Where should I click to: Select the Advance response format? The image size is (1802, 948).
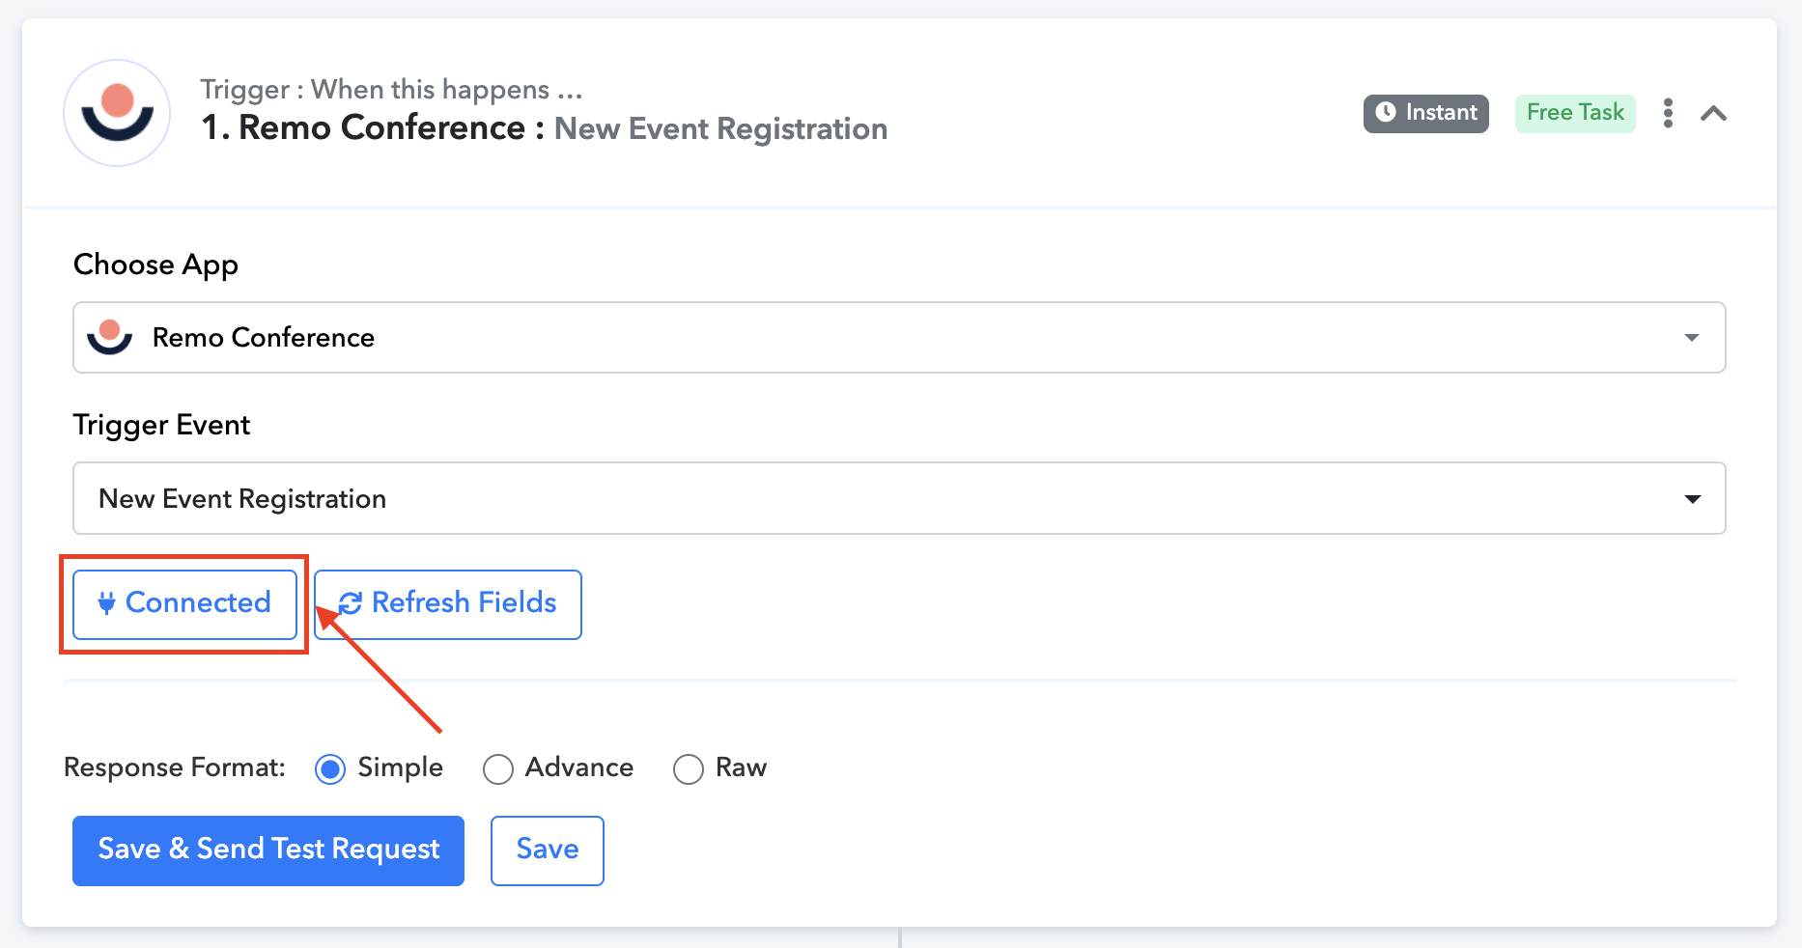coord(498,769)
